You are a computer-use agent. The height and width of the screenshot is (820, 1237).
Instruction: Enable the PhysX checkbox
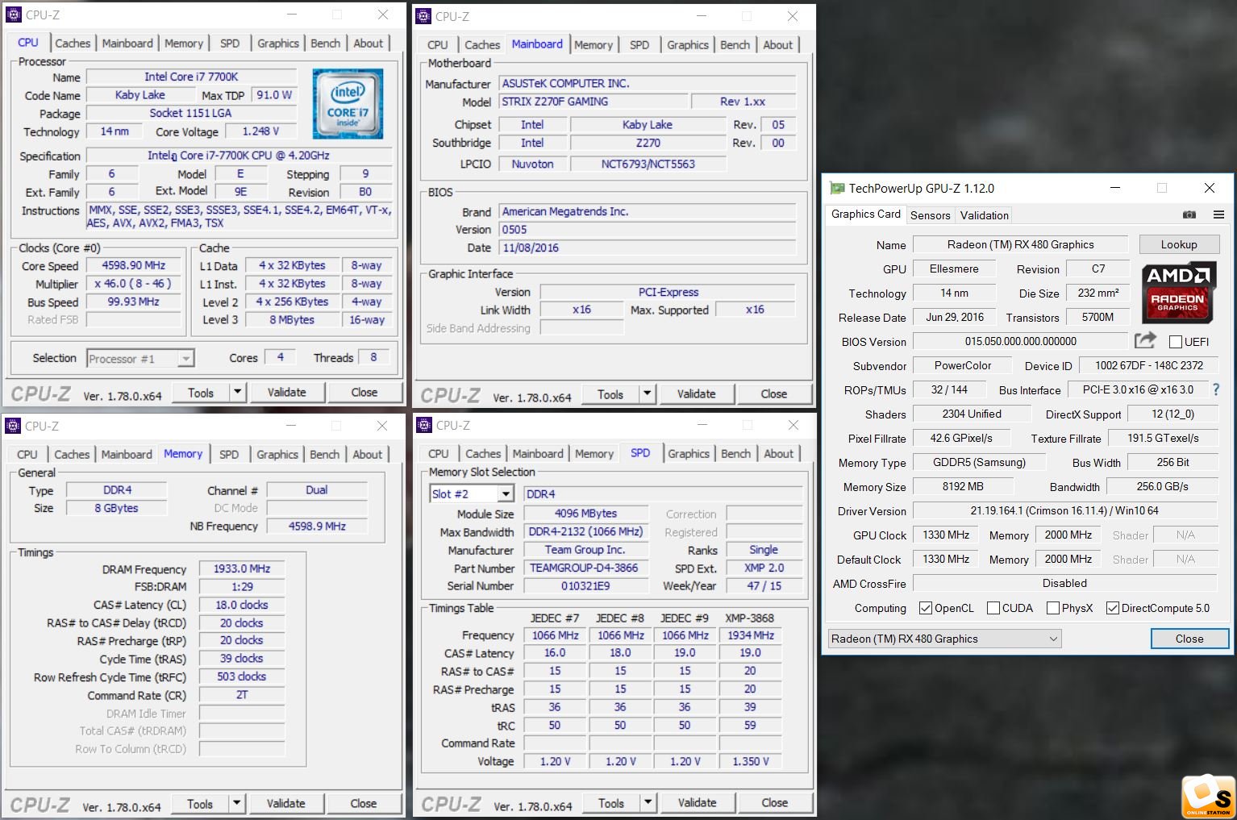tap(1053, 608)
